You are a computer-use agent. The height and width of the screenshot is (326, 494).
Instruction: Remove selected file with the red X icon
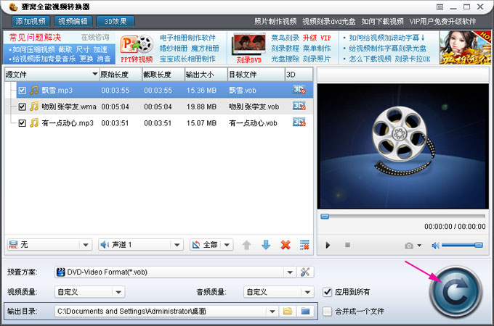(286, 245)
